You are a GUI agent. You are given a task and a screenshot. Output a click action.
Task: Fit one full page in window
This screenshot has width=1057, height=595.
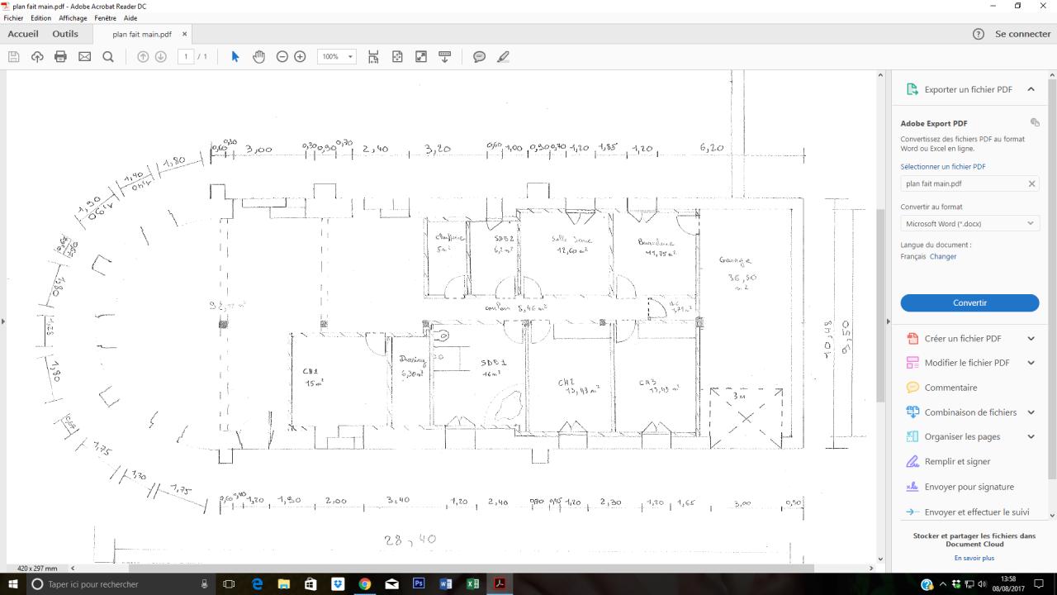[x=397, y=56]
